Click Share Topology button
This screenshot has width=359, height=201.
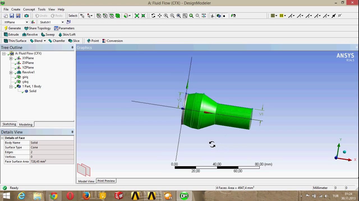click(38, 28)
